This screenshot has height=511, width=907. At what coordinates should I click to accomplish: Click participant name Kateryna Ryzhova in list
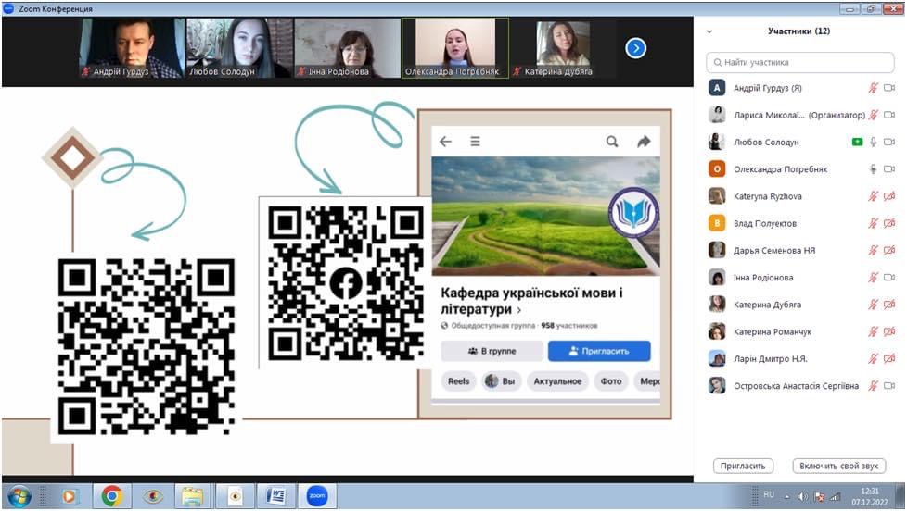tap(768, 196)
